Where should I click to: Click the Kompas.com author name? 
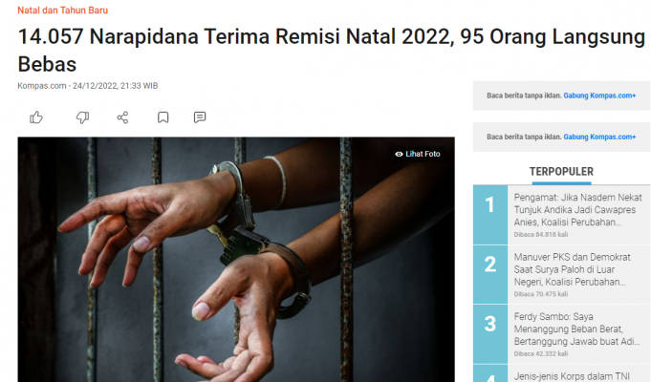coord(41,86)
